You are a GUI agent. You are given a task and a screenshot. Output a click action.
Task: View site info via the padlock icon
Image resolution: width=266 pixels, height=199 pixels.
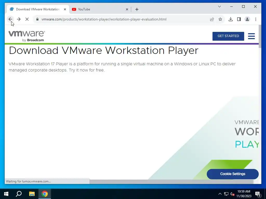(x=37, y=19)
